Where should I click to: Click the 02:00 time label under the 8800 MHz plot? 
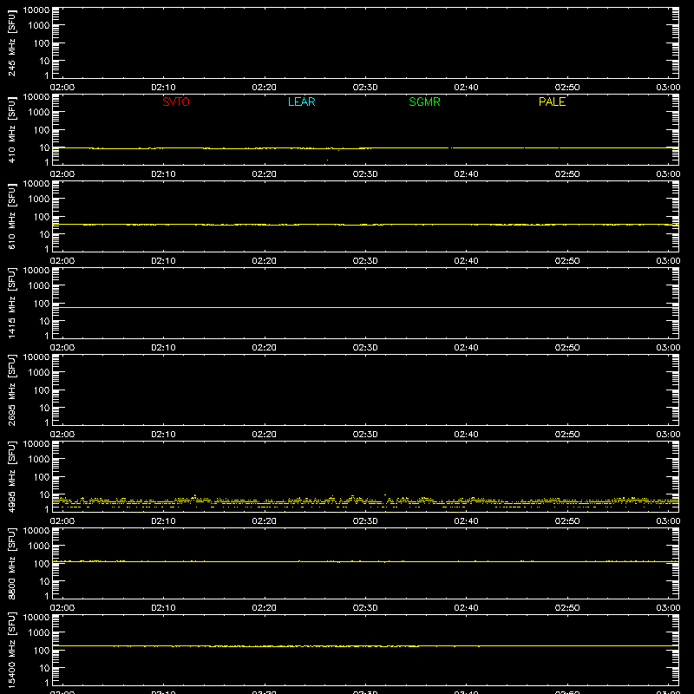point(62,608)
